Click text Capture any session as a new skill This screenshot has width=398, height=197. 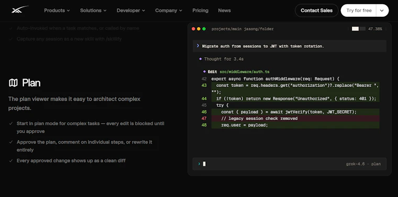[69, 39]
